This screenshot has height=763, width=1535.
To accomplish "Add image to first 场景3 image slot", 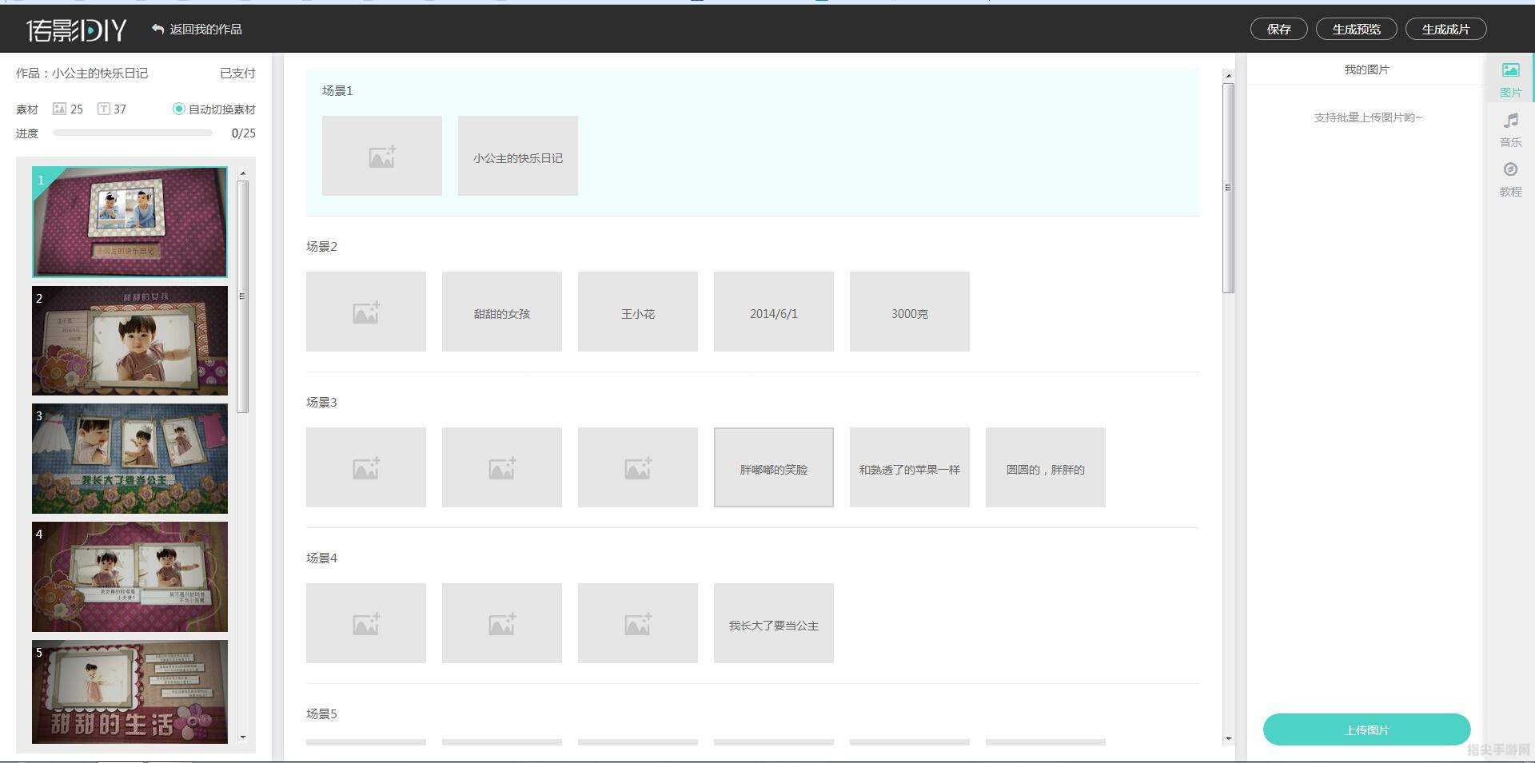I will click(x=366, y=467).
